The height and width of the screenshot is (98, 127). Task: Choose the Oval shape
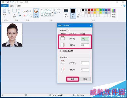coord(47,10)
